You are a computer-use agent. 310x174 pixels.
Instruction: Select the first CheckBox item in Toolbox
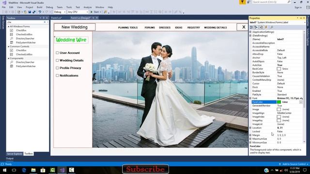pyautogui.click(x=21, y=30)
